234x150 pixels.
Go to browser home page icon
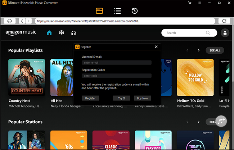(x=10, y=21)
